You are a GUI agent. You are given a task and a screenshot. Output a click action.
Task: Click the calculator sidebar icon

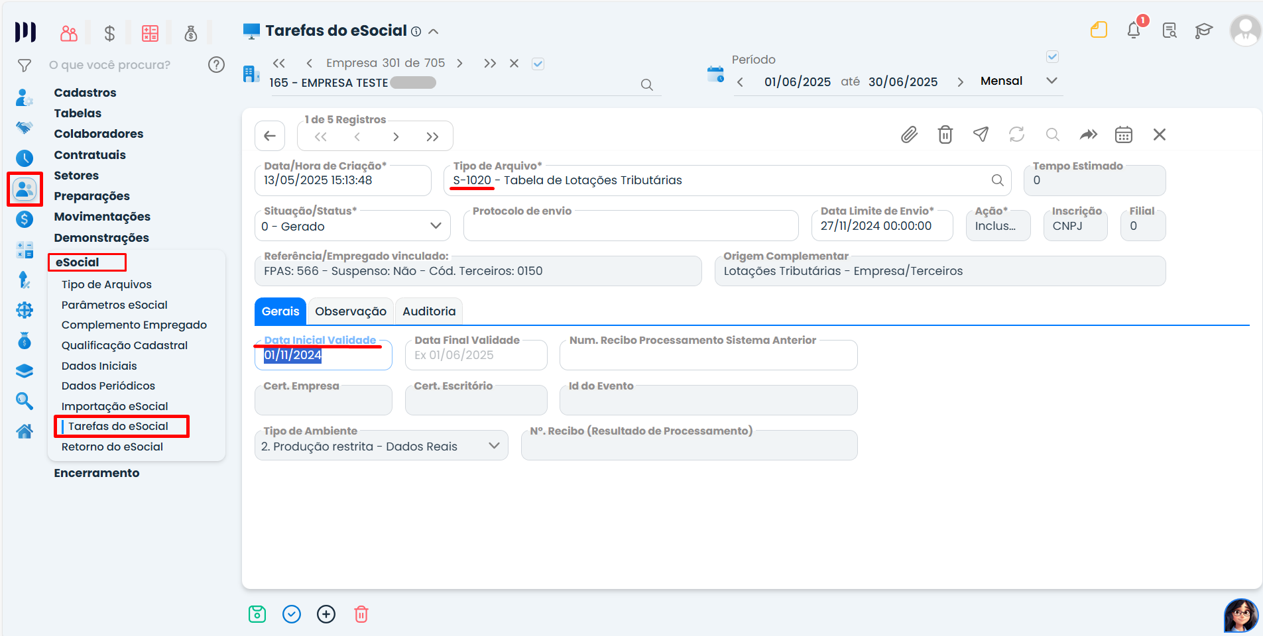(x=25, y=250)
